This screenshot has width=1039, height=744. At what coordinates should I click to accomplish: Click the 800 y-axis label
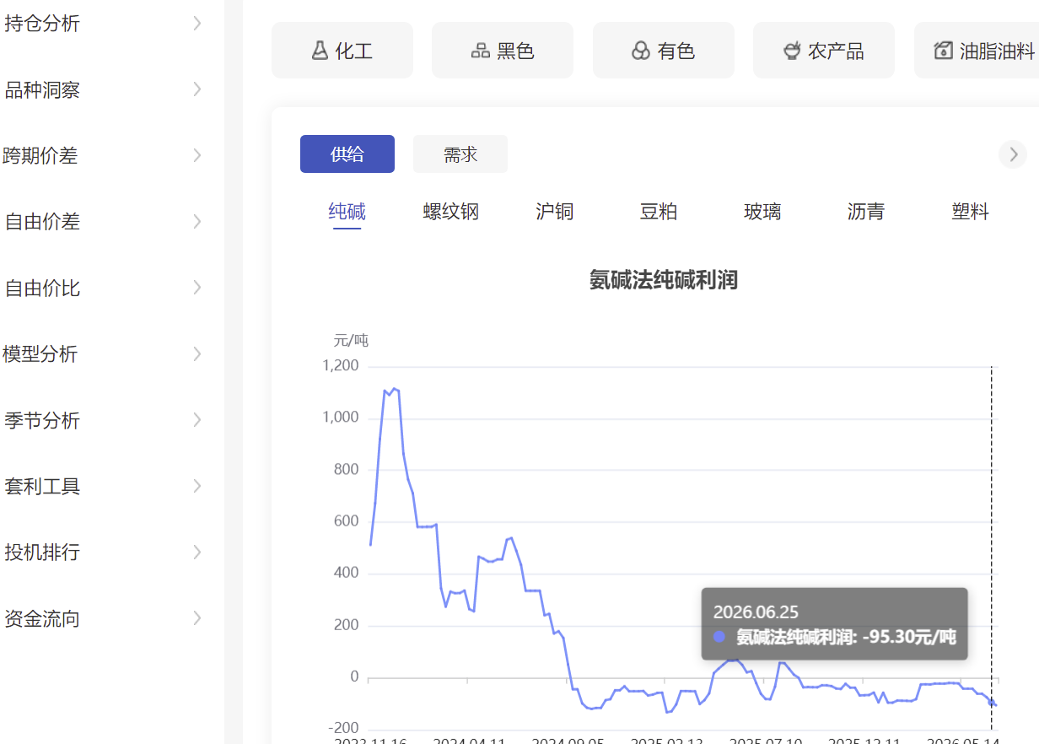click(x=347, y=470)
